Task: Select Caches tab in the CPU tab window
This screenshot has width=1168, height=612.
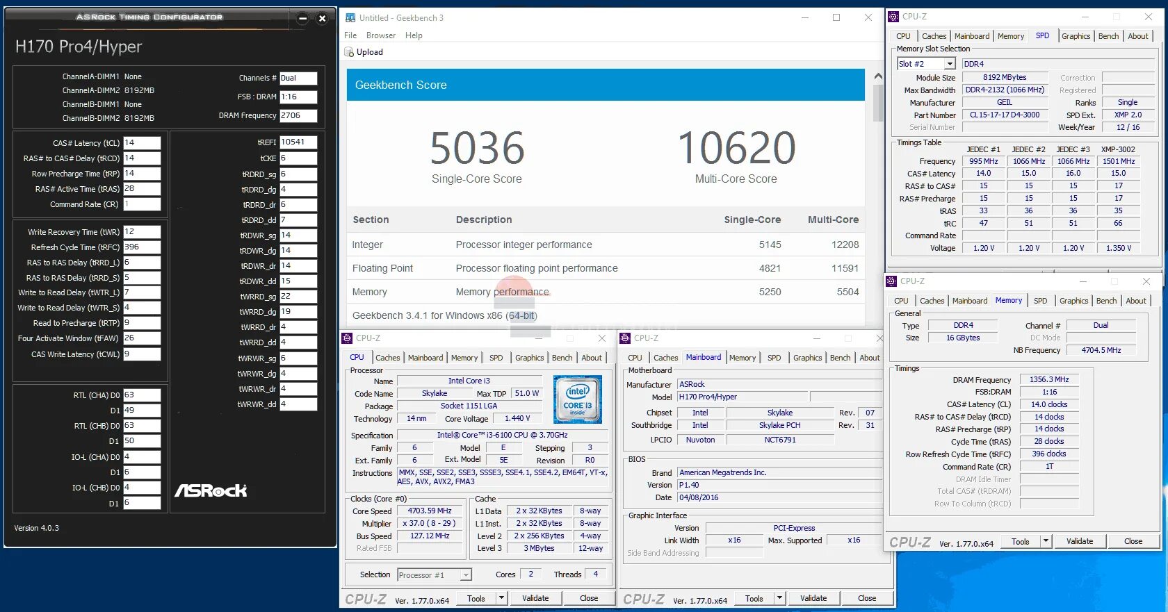Action: click(x=387, y=358)
